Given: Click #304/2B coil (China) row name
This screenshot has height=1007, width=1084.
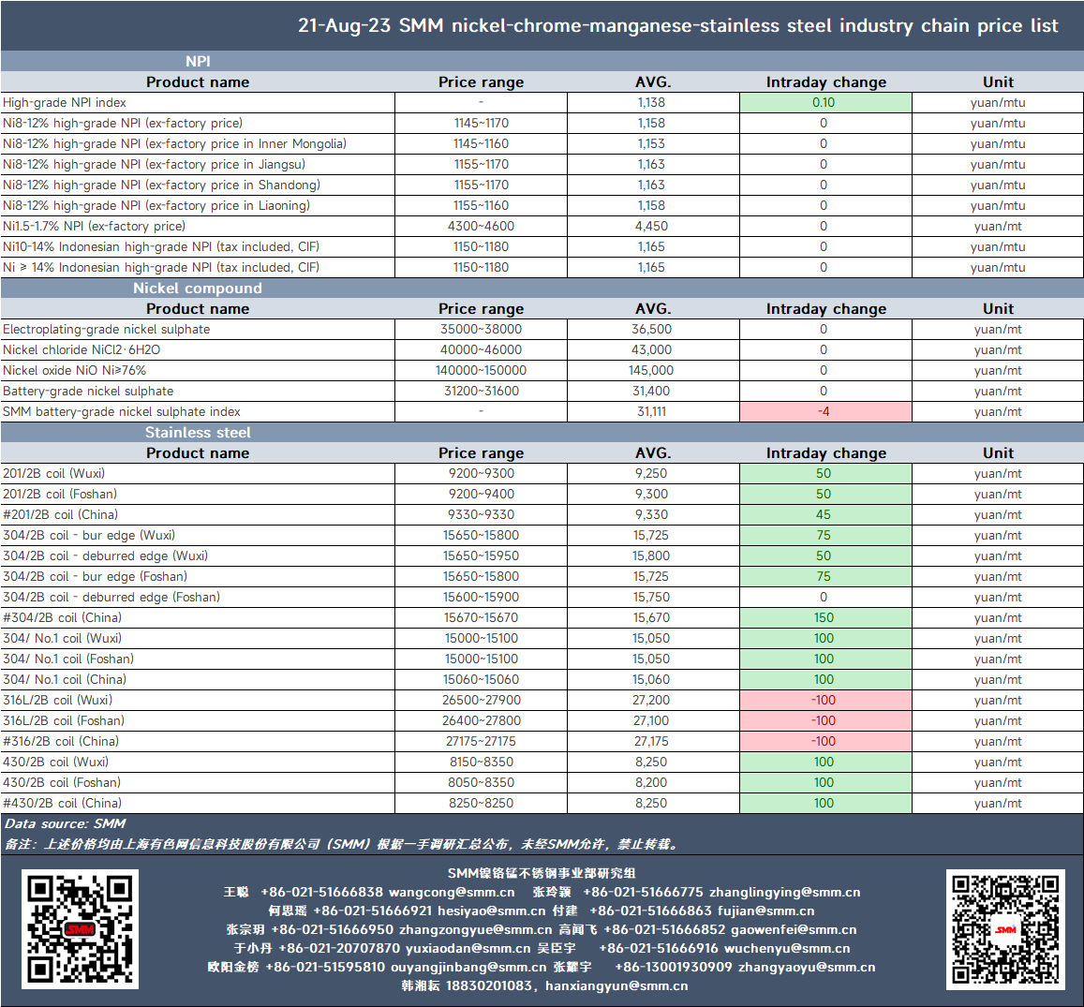Looking at the screenshot, I should point(62,618).
